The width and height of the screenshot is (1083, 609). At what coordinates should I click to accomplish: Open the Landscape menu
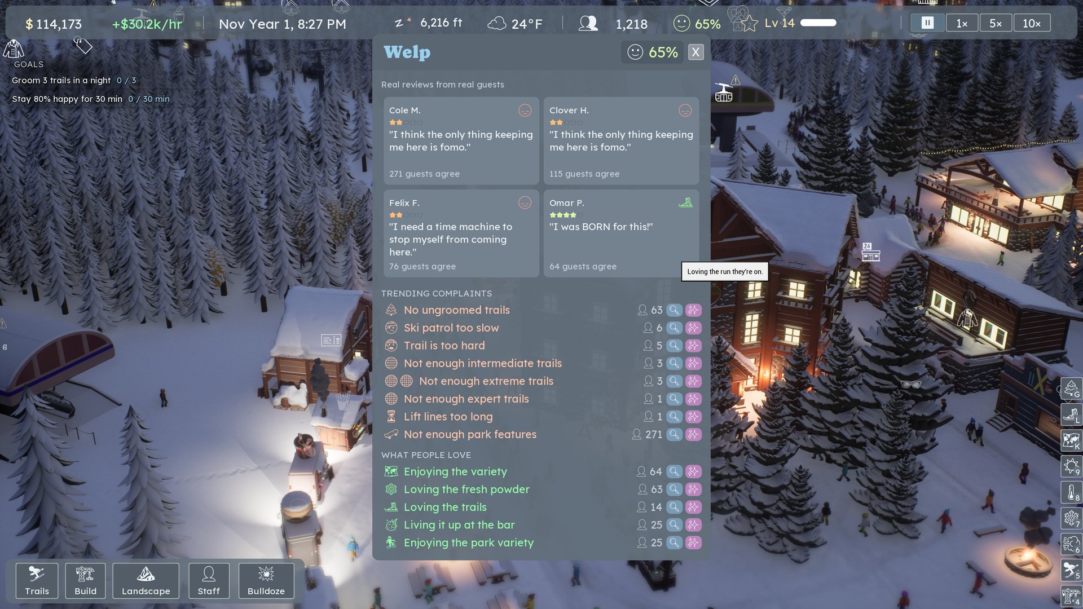tap(146, 580)
